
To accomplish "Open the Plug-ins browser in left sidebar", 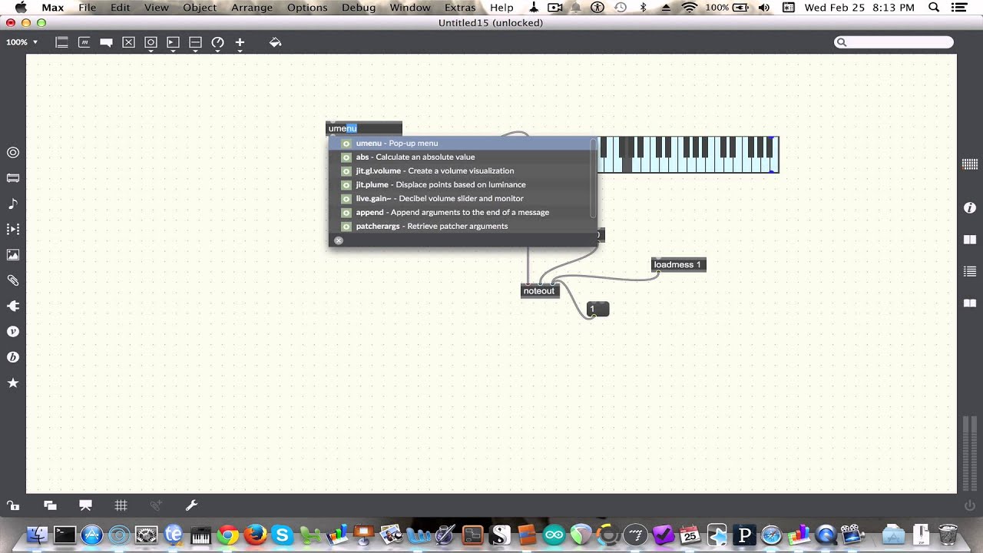I will point(13,306).
